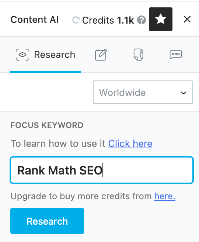Click the Credits 1.1k counter text
Screen dimensions: 199x242
point(108,20)
